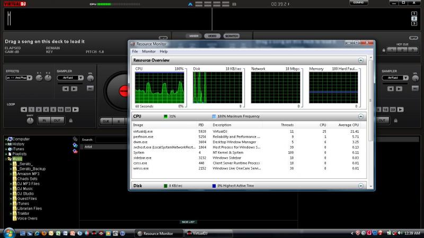Screen dimensions: 424x238
Task: Open the Monitor menu in Resource Monitor
Action: tap(149, 51)
